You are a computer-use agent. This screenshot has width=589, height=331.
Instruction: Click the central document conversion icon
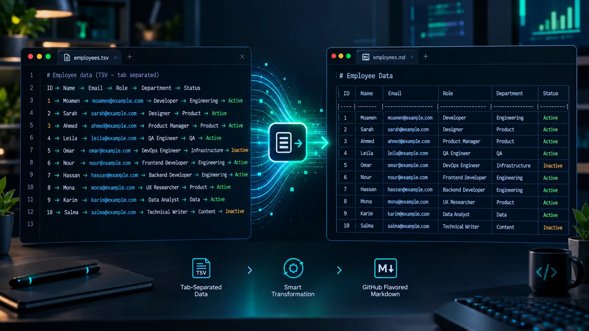pos(288,143)
